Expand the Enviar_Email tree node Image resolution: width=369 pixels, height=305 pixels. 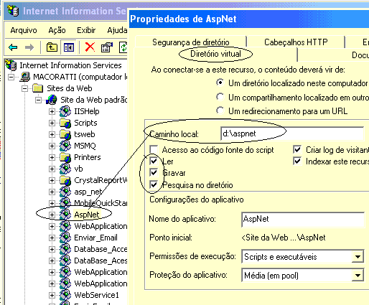click(52, 238)
